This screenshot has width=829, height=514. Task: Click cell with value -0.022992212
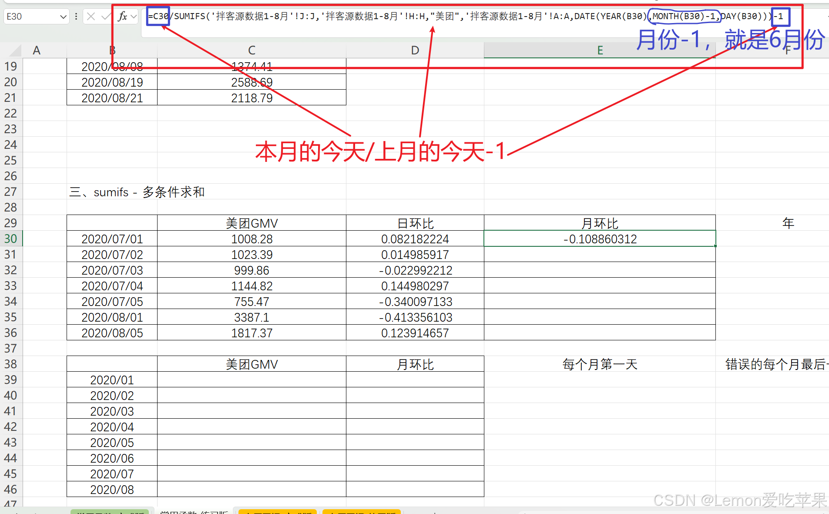click(415, 270)
